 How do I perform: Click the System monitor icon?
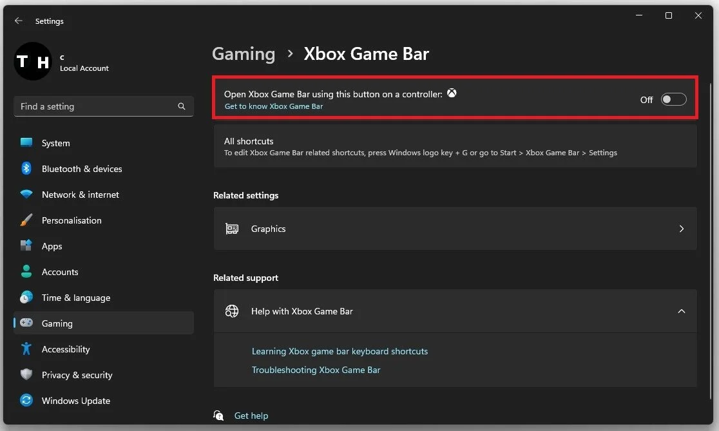tap(26, 142)
